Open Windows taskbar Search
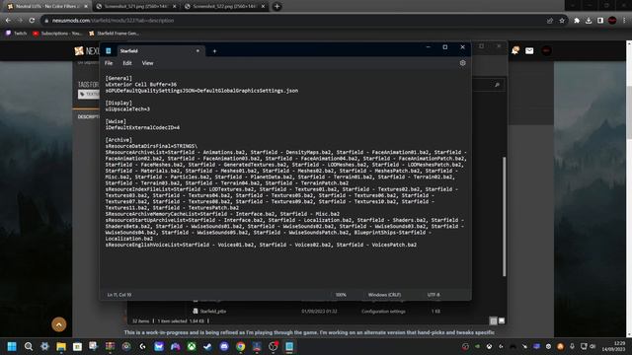Viewport: 632px width, 355px height. [x=29, y=346]
